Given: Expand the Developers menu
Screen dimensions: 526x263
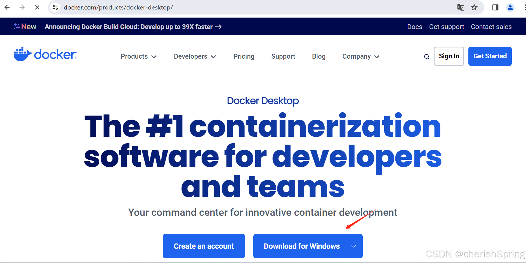Looking at the screenshot, I should point(195,56).
